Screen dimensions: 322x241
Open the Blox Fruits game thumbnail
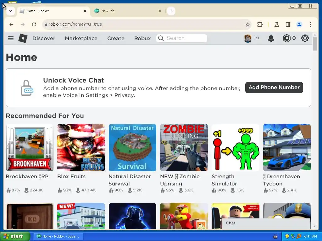[81, 147]
